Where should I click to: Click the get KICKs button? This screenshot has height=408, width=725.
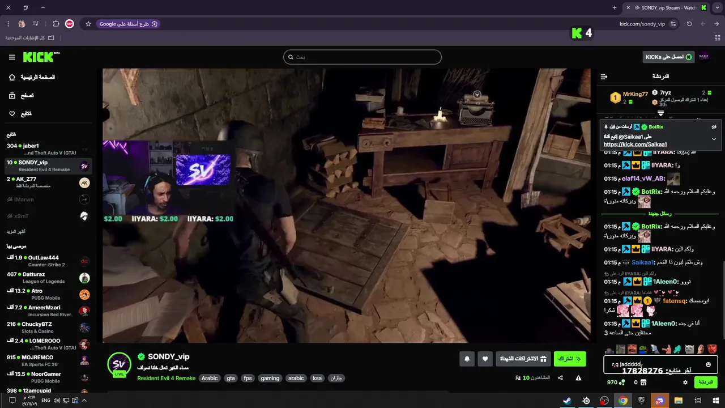669,57
